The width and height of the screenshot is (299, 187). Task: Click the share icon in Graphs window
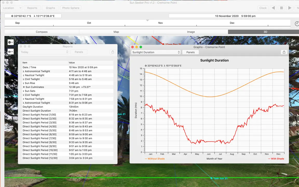point(284,52)
